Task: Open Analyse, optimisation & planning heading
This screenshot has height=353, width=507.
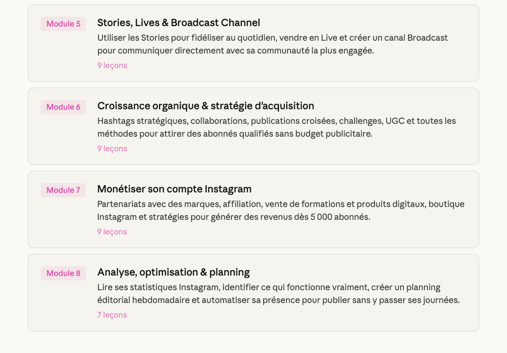Action: [x=173, y=272]
